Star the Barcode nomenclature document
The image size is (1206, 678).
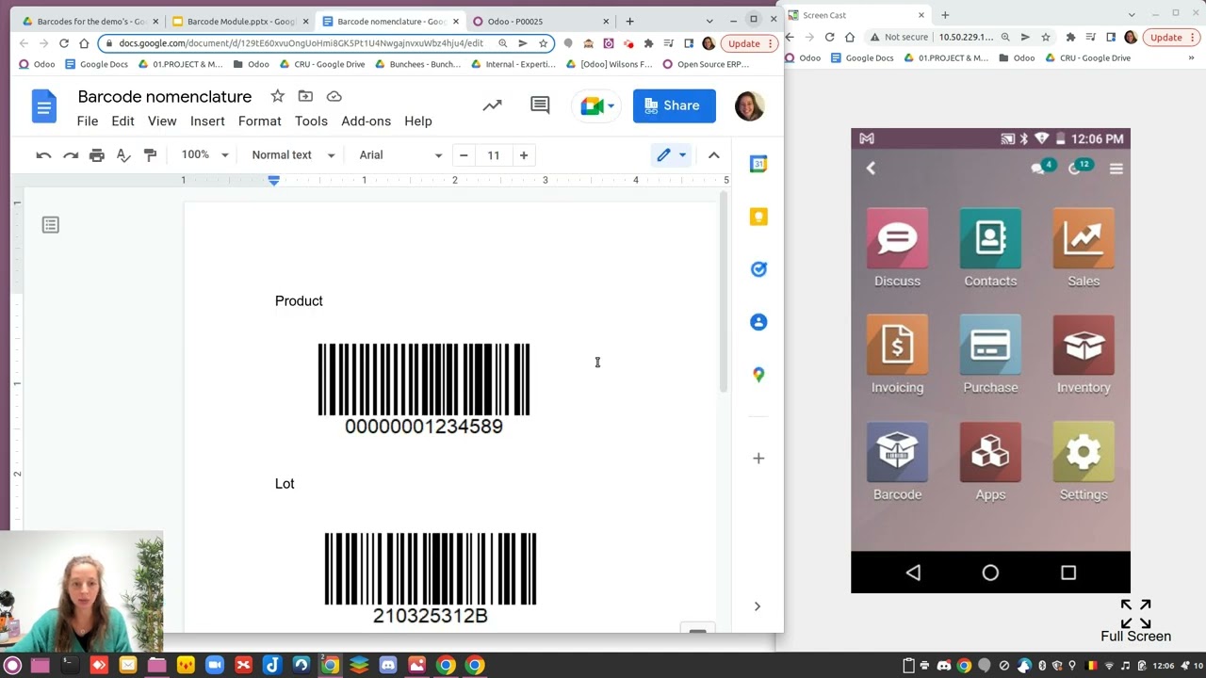pos(277,96)
